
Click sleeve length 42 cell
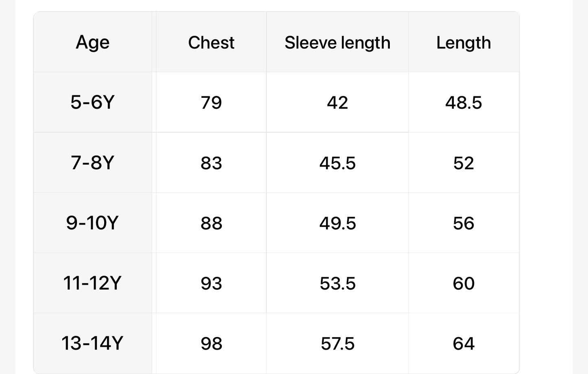(337, 102)
